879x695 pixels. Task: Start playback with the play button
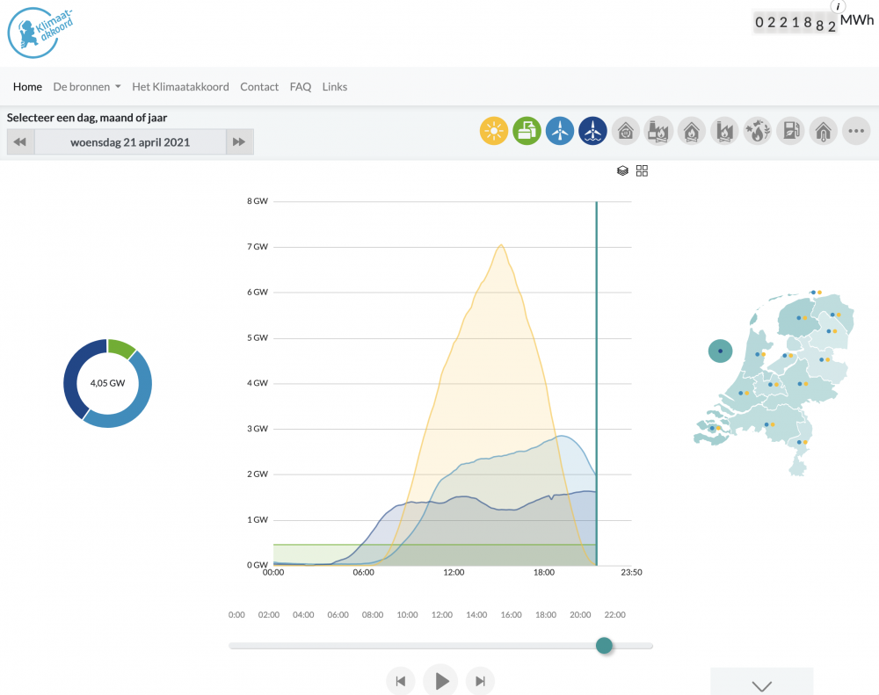click(440, 680)
